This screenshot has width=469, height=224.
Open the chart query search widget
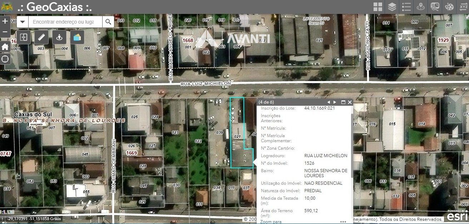435,7
